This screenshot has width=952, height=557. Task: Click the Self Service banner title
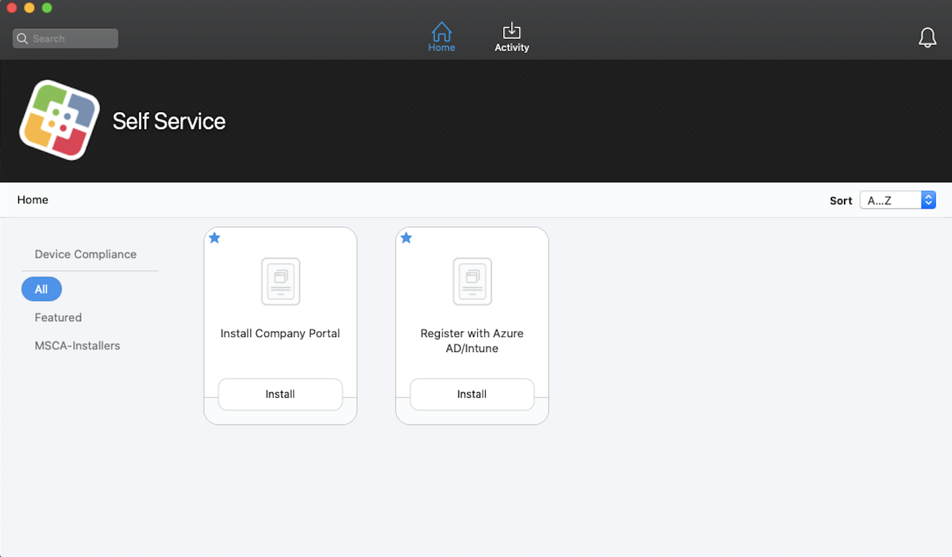coord(169,121)
